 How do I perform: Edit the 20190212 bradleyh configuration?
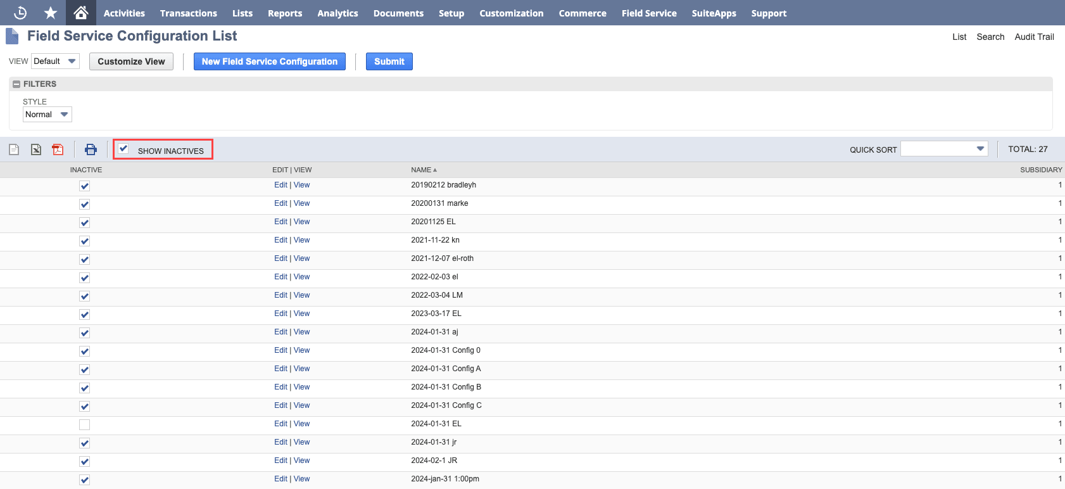280,185
